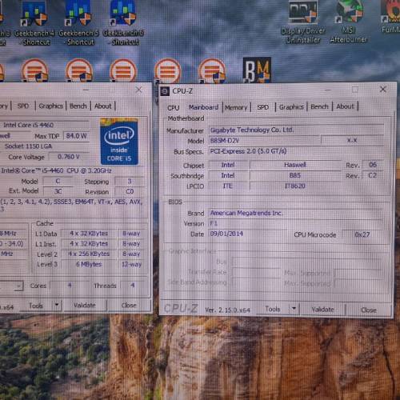Viewport: 400px width, 400px height.
Task: Click Close button in left CPU-Z window
Action: pyautogui.click(x=129, y=305)
